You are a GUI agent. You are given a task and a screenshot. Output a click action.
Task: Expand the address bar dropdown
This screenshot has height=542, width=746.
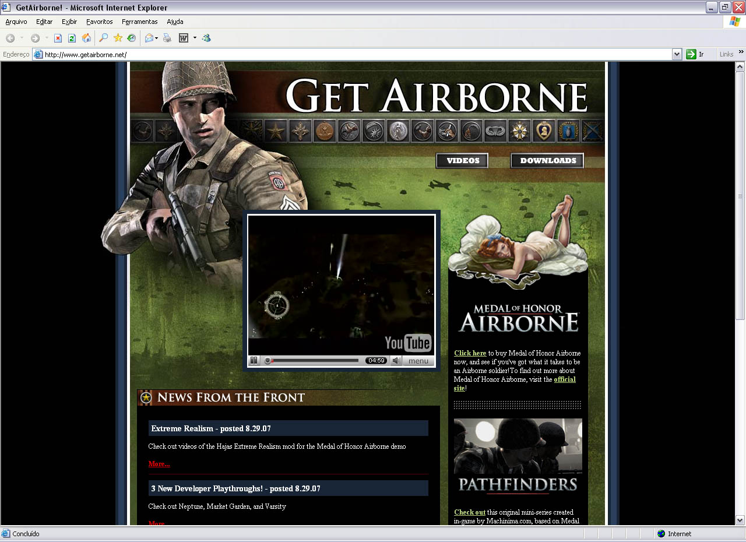pos(677,54)
